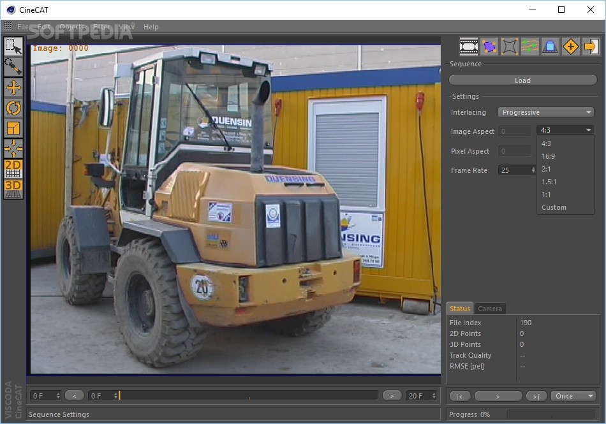The height and width of the screenshot is (424, 606).
Task: Select the rectangle selection arrow tool
Action: (x=13, y=47)
